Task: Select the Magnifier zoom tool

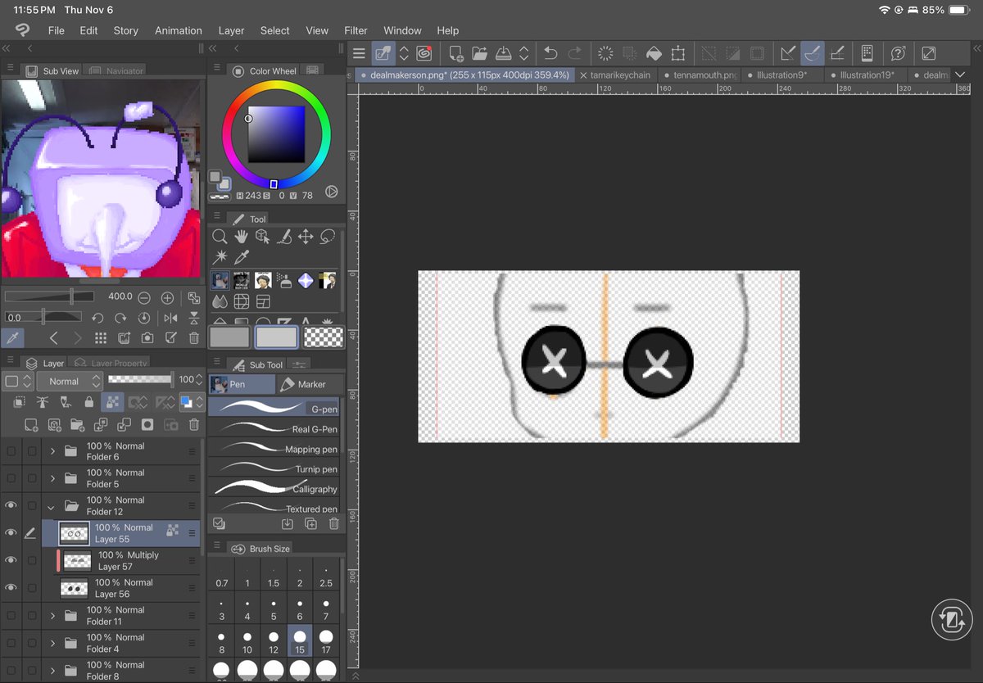Action: point(220,237)
